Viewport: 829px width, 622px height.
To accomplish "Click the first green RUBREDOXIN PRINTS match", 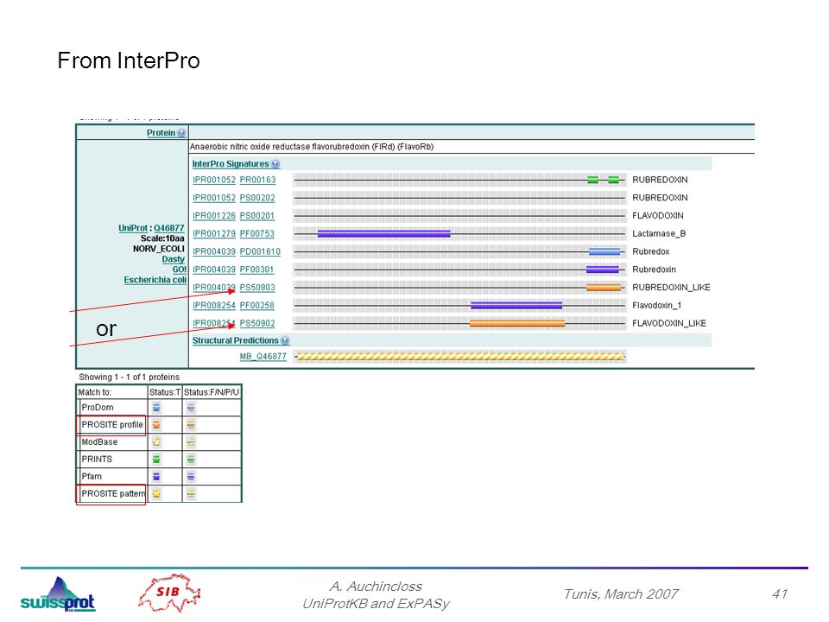I will click(593, 180).
